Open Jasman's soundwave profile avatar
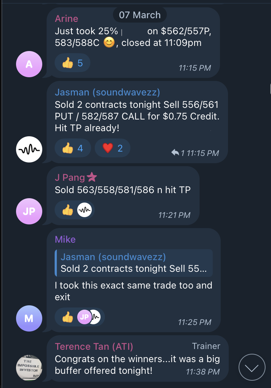 [x=29, y=149]
